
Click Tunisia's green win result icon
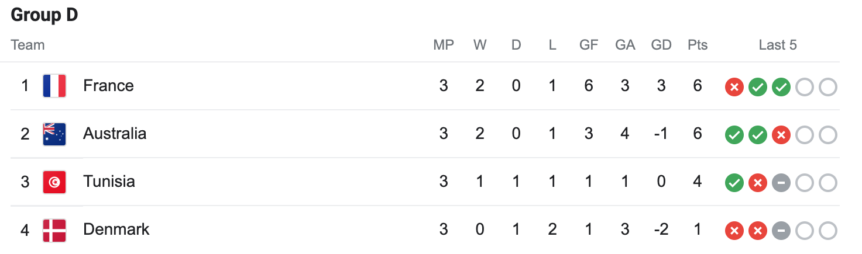click(734, 183)
